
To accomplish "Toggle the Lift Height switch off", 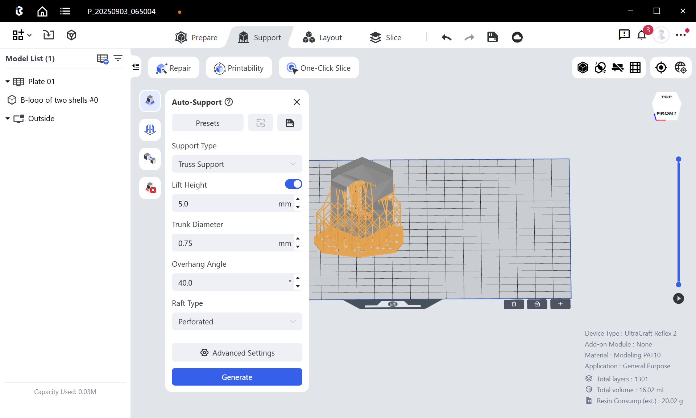I will [293, 184].
